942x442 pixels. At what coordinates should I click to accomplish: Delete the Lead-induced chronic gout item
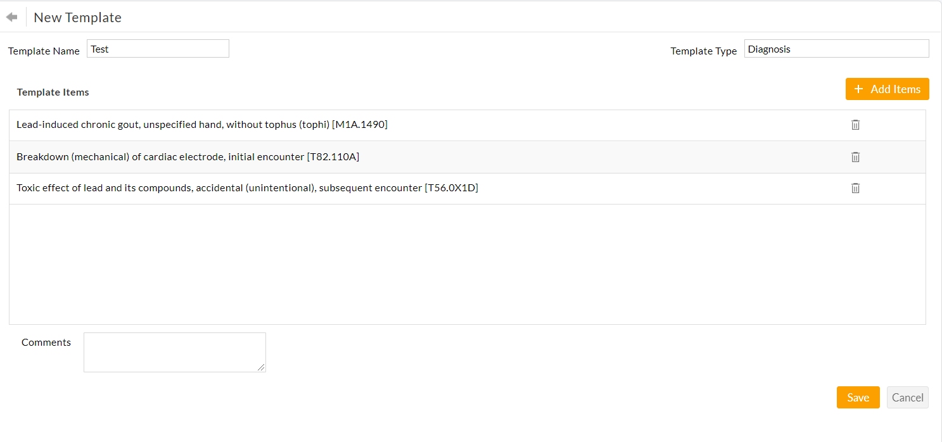[855, 125]
